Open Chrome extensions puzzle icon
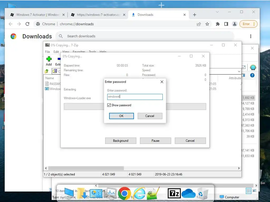Image resolution: width=270 pixels, height=202 pixels. click(218, 24)
